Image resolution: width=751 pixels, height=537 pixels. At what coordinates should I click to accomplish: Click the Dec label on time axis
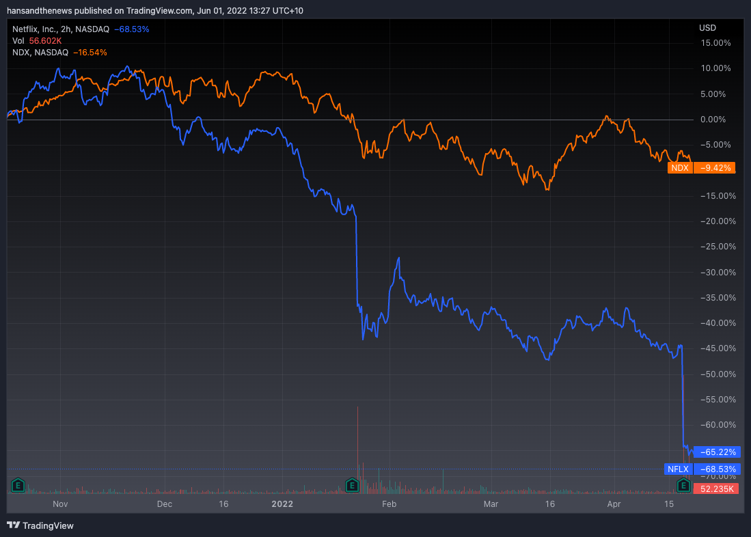coord(164,504)
